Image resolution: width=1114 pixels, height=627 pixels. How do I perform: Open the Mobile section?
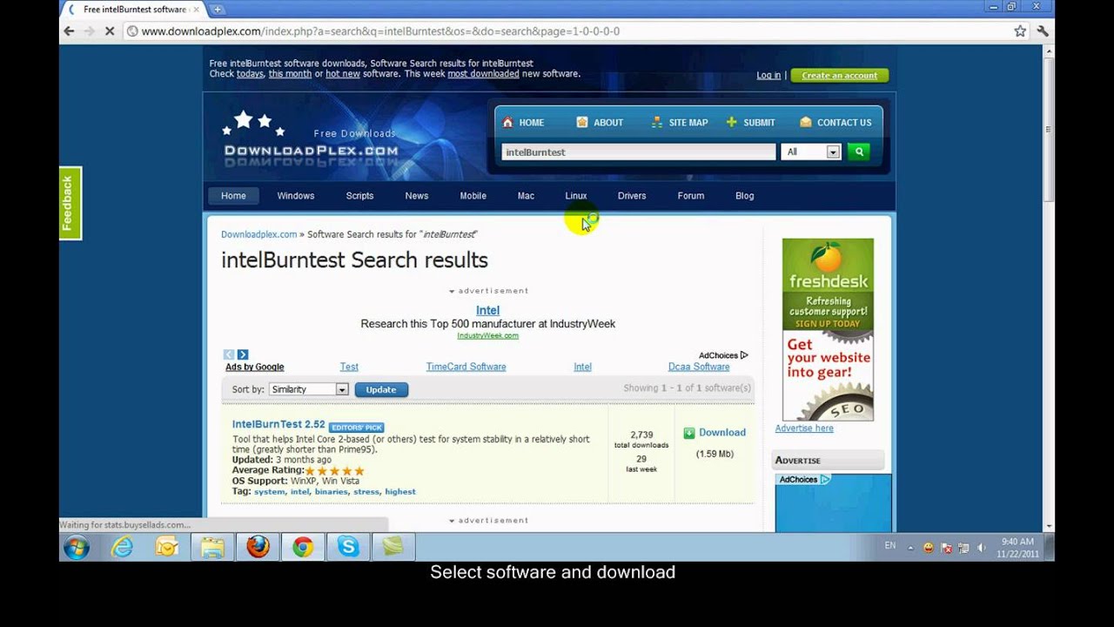(473, 196)
